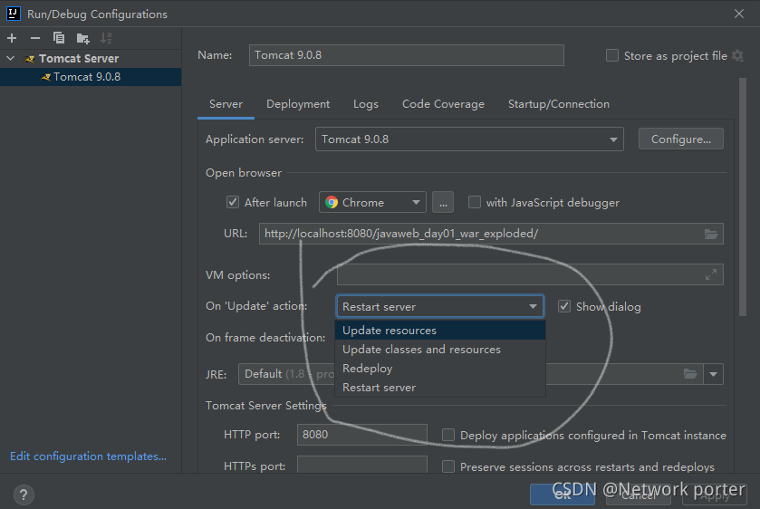Open the help question mark button
This screenshot has height=509, width=760.
tap(24, 495)
